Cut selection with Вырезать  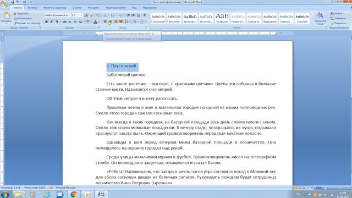[x=21, y=13]
